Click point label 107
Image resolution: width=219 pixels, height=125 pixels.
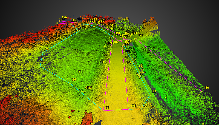tap(129, 62)
